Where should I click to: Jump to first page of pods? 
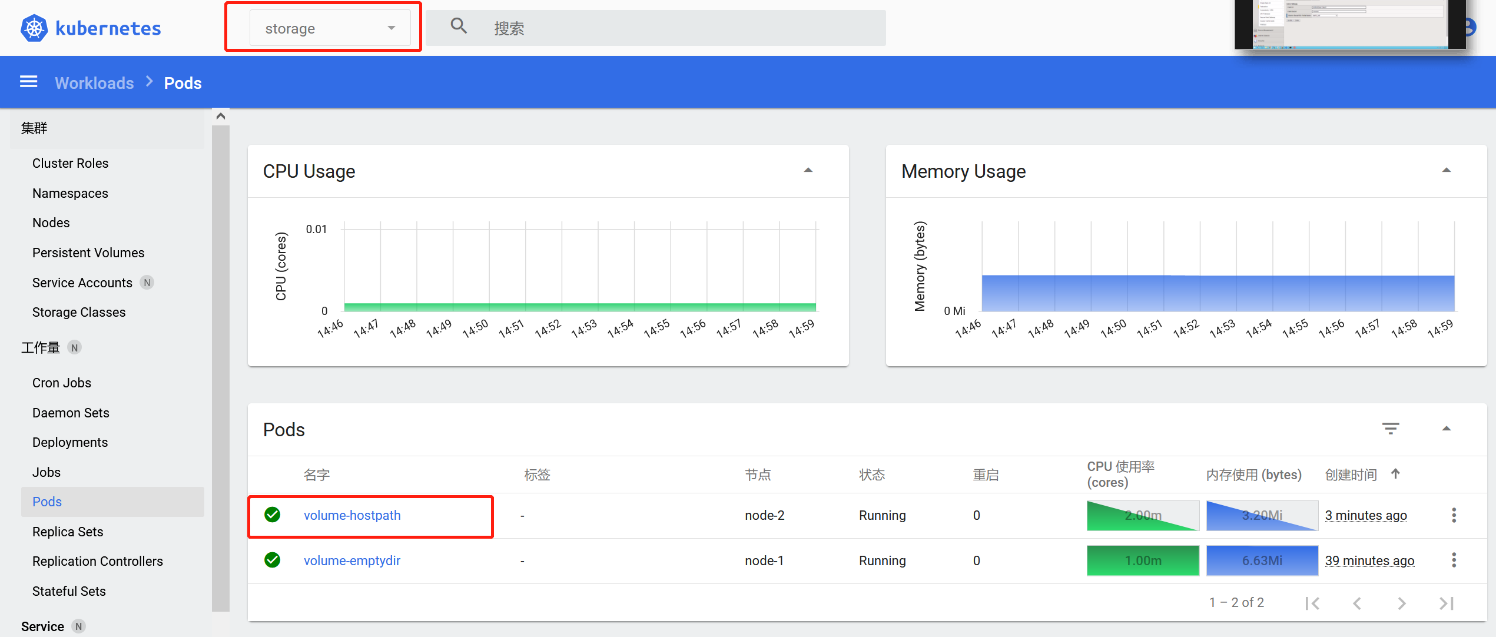pos(1312,603)
